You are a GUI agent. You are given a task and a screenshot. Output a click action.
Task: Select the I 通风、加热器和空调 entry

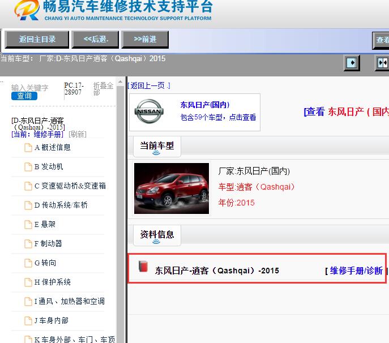[x=70, y=301]
